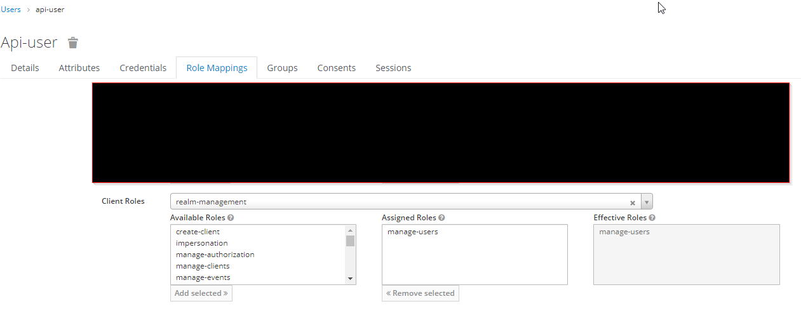Screen dimensions: 801x332
Task: Switch to the Consents tab
Action: pos(337,68)
